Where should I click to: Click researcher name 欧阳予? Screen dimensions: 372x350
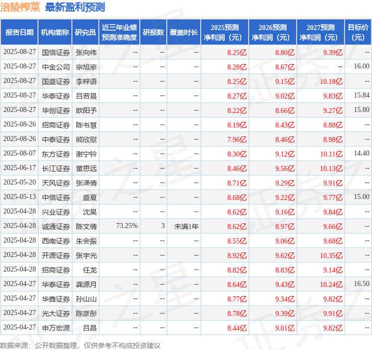[x=86, y=110]
